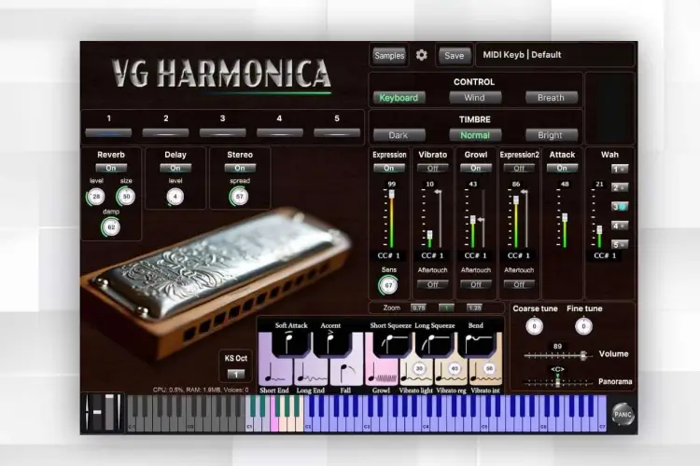Image resolution: width=700 pixels, height=466 pixels.
Task: Select preset slot 5
Action: 337,133
